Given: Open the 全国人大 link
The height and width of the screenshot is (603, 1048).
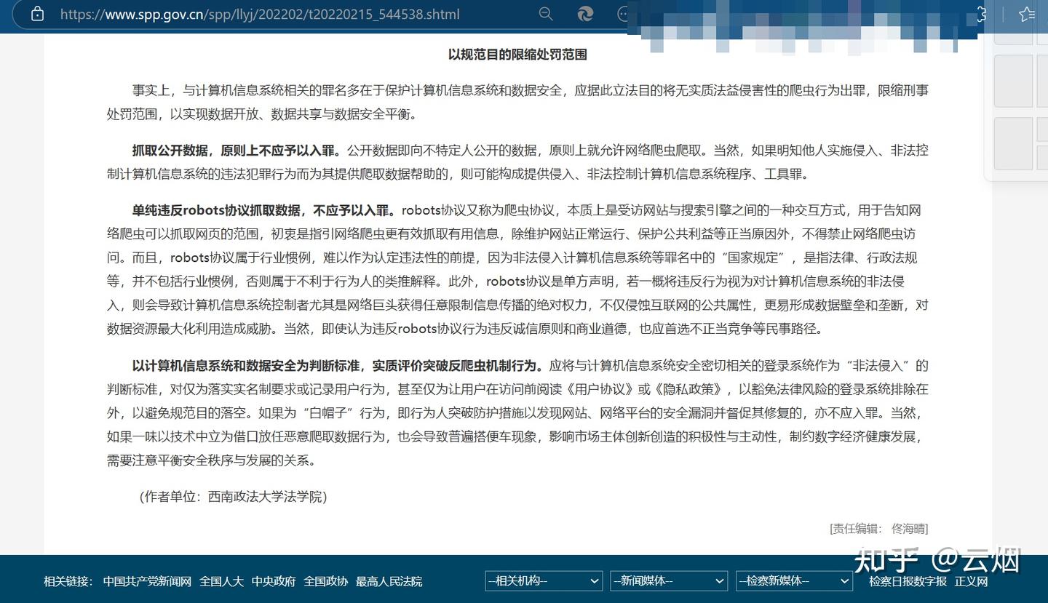Looking at the screenshot, I should click(221, 581).
